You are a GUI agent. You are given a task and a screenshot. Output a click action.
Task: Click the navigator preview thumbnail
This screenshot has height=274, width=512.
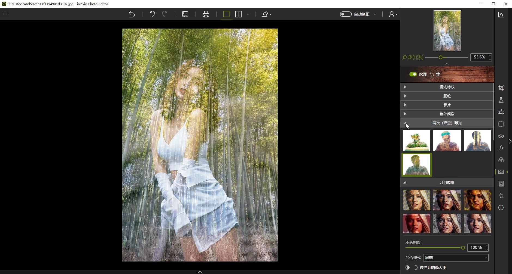447,31
